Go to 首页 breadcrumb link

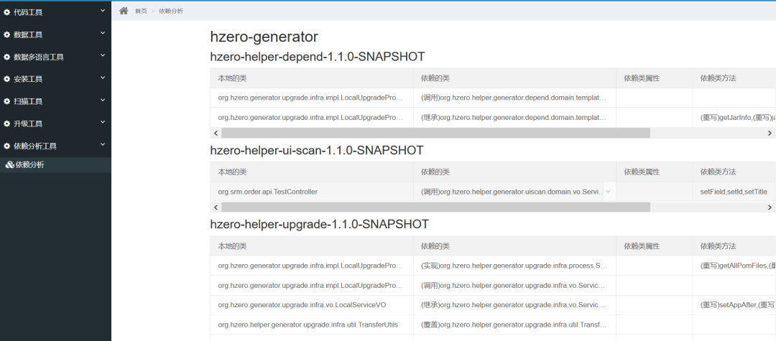[x=141, y=11]
